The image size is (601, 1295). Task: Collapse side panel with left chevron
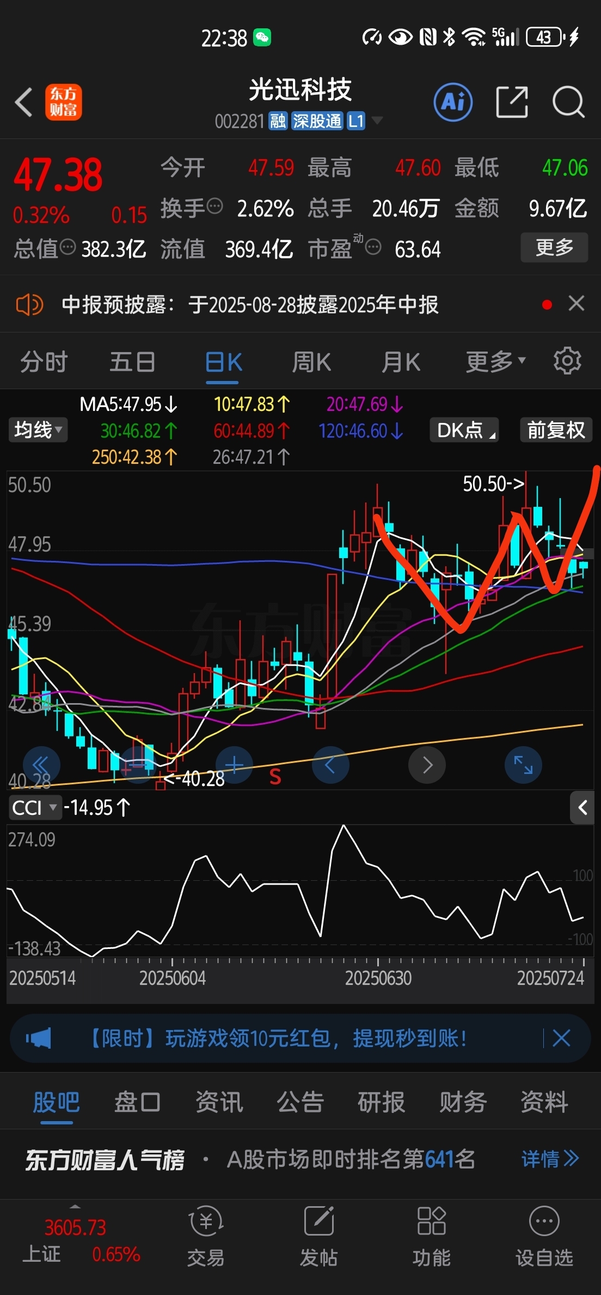click(x=582, y=807)
